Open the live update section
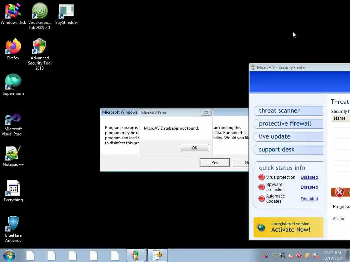The image size is (350, 262). coord(288,136)
